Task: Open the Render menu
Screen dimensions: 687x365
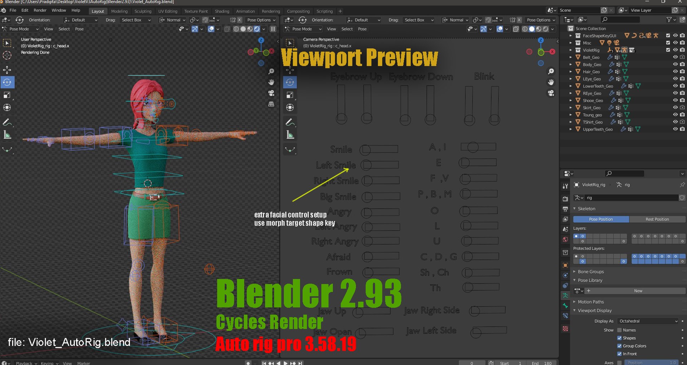Action: (x=40, y=10)
